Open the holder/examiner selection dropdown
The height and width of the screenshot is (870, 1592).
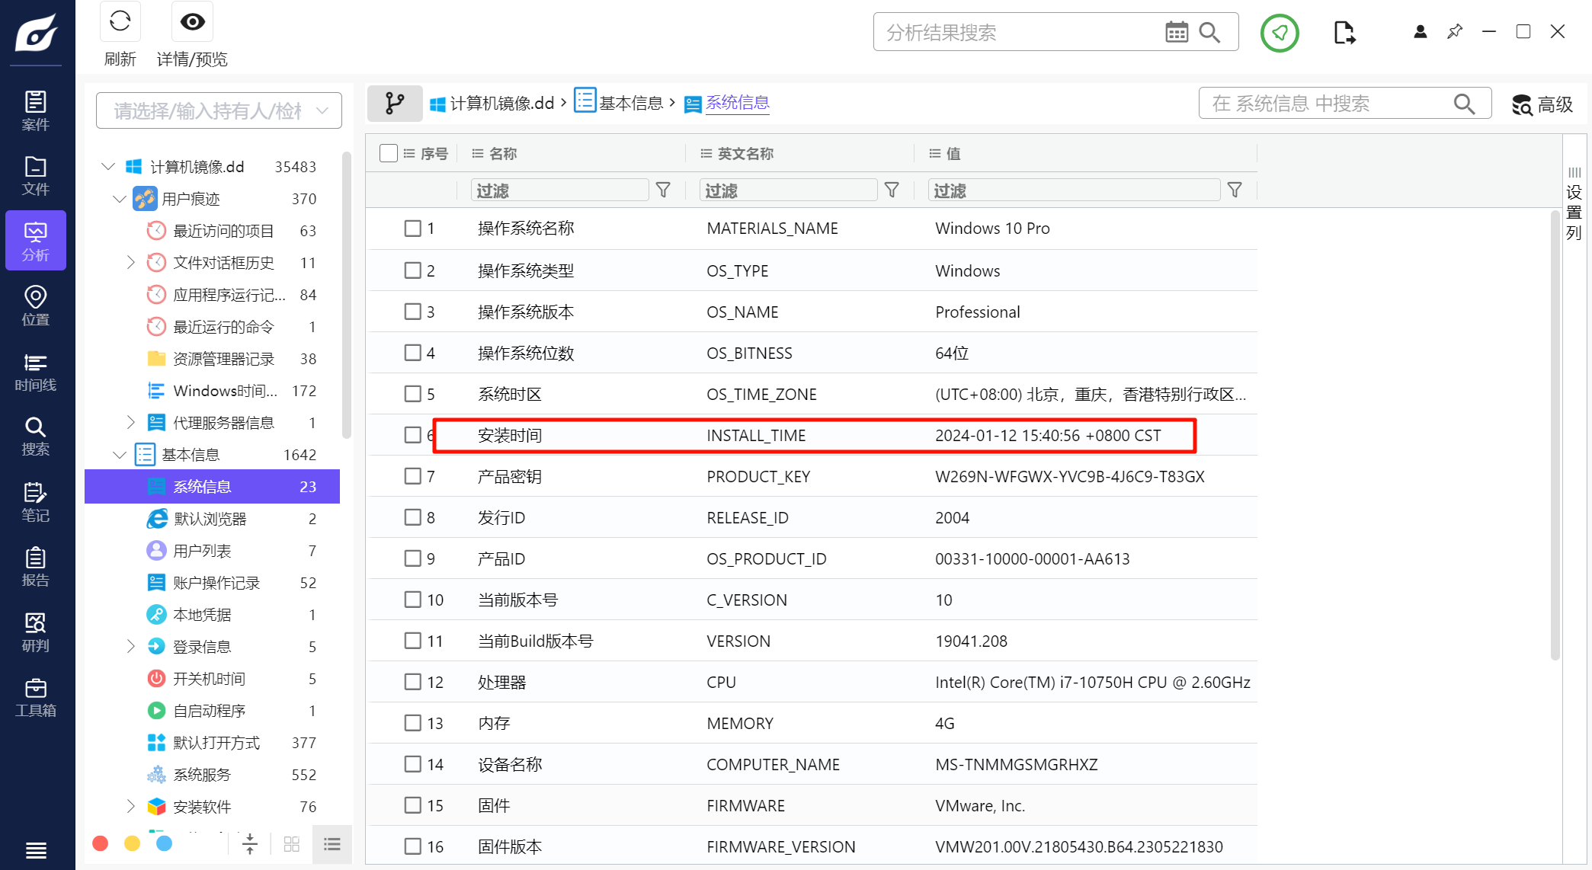(x=219, y=111)
